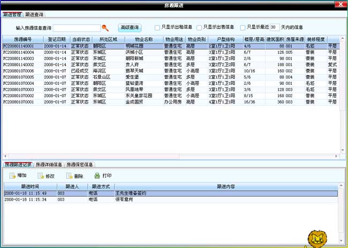Viewport: 348px width, 248px height.
Task: Click the 修改 edit record icon
Action: pos(41,175)
